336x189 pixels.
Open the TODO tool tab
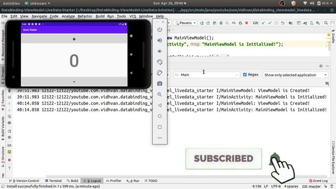[x=151, y=181]
